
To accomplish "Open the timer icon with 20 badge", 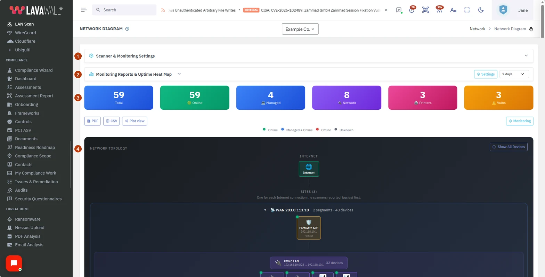I will pyautogui.click(x=412, y=10).
